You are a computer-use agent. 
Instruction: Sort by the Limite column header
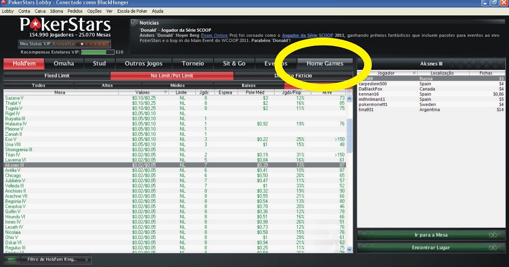[182, 92]
